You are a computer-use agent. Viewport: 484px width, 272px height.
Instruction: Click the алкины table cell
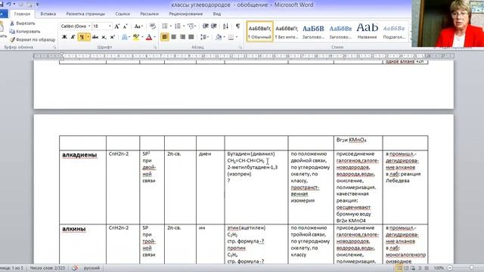pyautogui.click(x=82, y=244)
